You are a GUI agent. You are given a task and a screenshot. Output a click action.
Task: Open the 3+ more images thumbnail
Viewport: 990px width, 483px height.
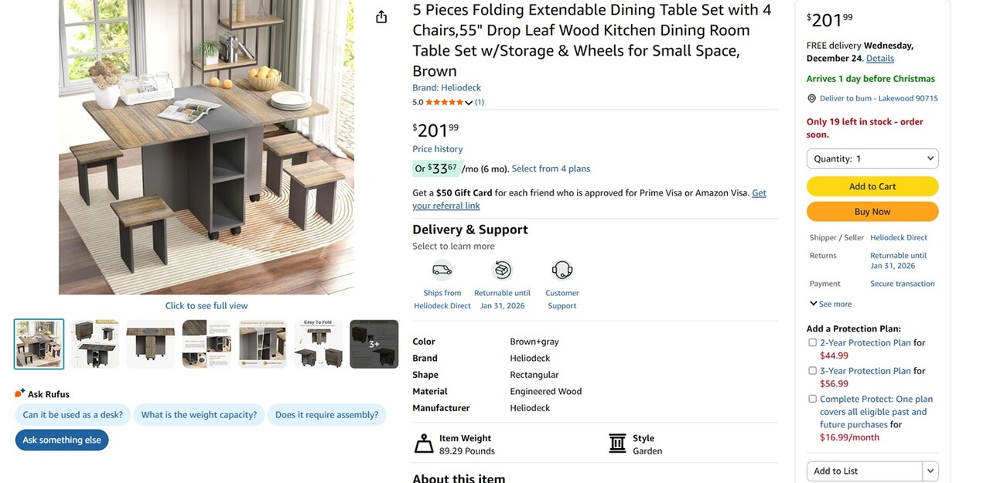[x=374, y=344]
